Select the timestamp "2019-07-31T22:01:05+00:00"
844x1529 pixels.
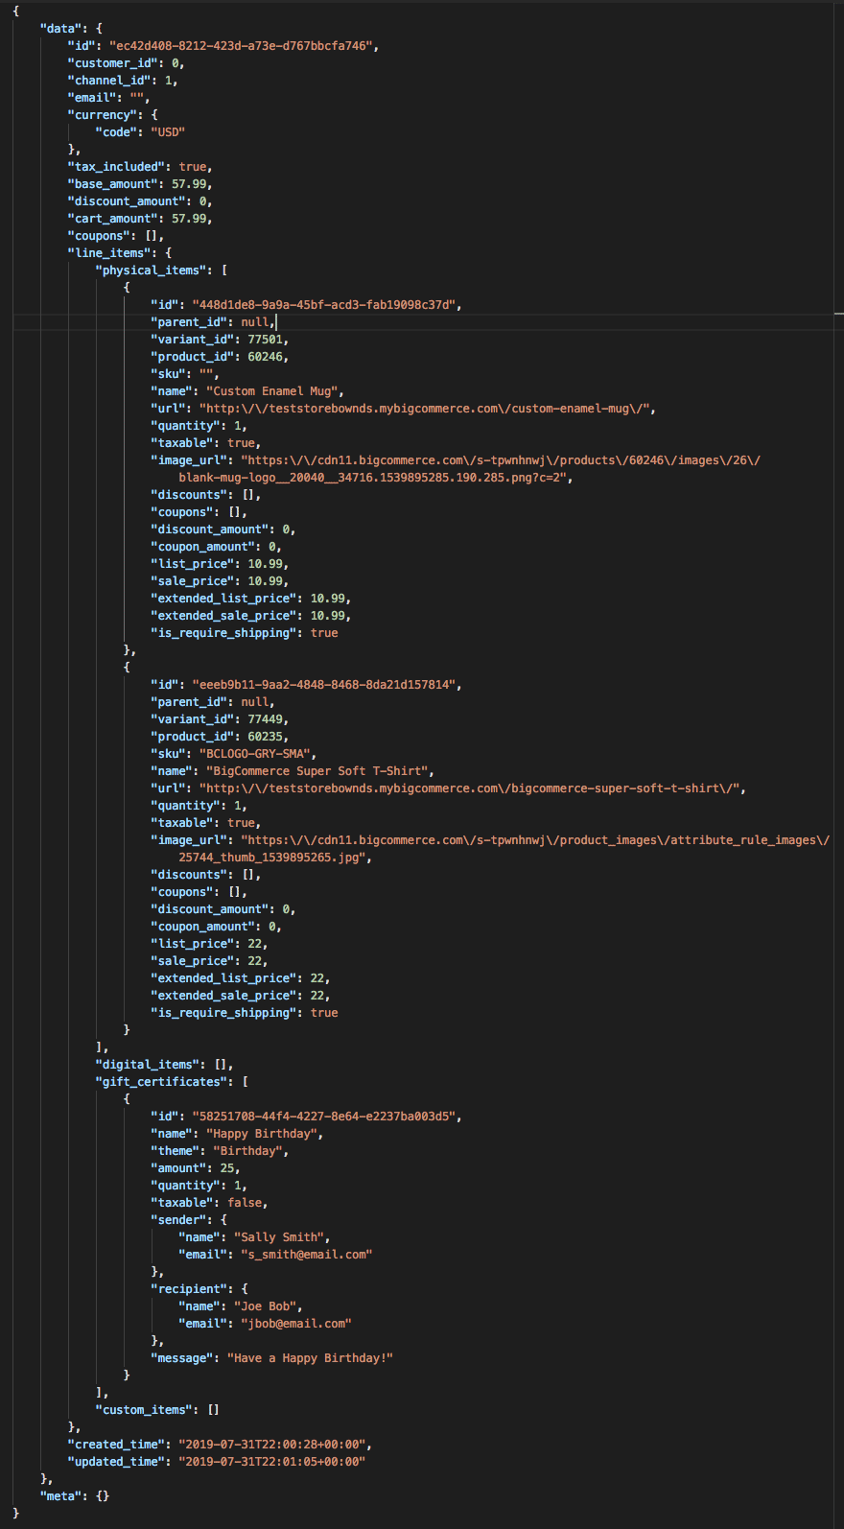pyautogui.click(x=271, y=1462)
